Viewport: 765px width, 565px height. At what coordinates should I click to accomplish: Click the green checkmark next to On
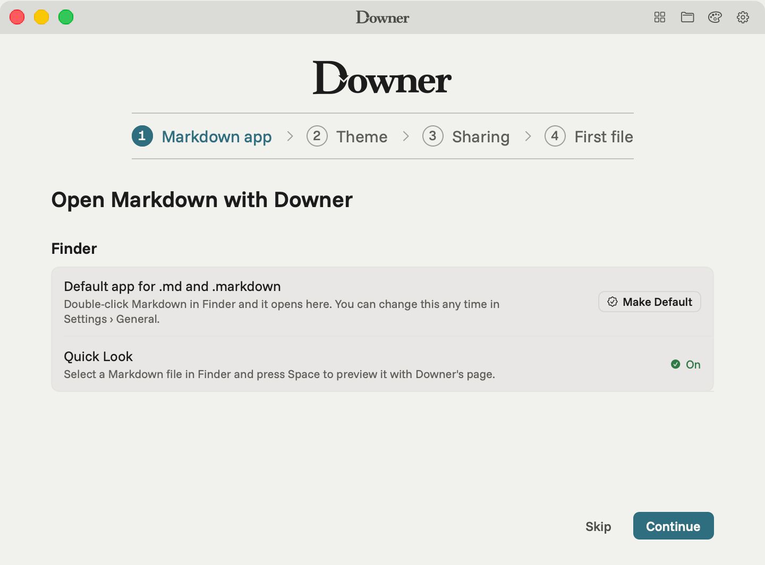click(676, 364)
